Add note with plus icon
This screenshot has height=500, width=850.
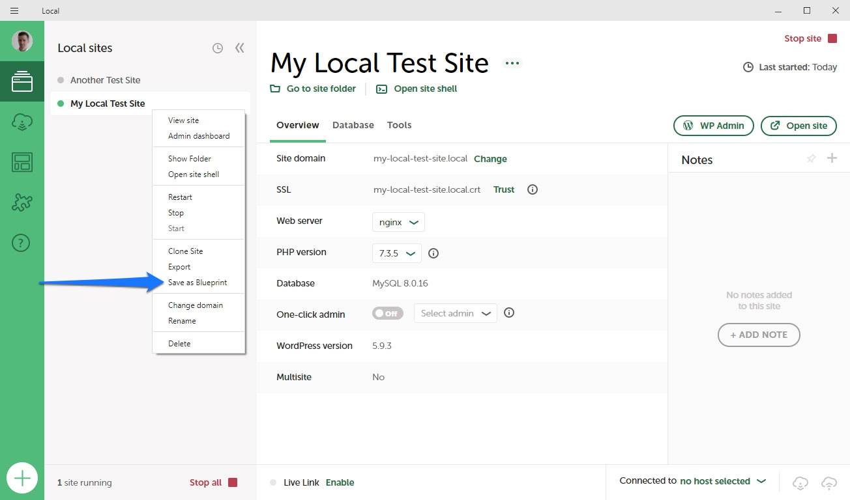(x=832, y=158)
